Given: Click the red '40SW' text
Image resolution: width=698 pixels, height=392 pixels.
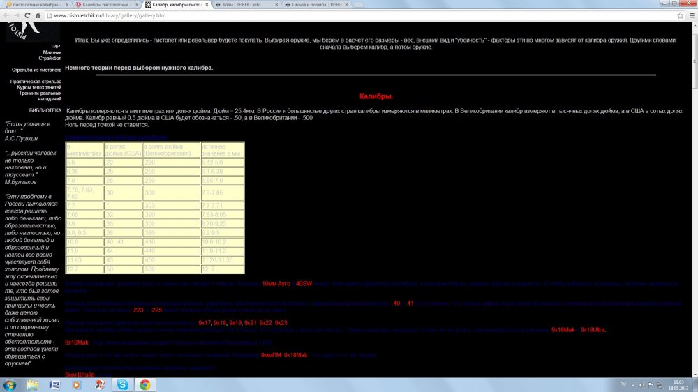Looking at the screenshot, I should click(x=304, y=283).
